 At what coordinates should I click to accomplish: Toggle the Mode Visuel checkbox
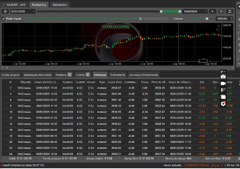[x=3, y=18]
